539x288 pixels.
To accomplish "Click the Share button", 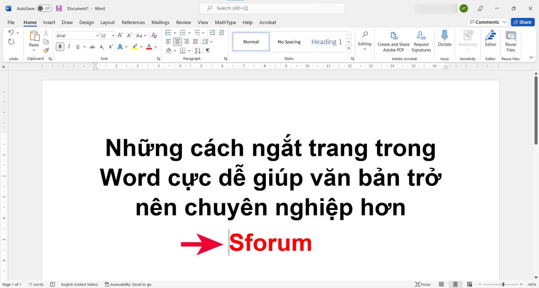I will click(521, 22).
